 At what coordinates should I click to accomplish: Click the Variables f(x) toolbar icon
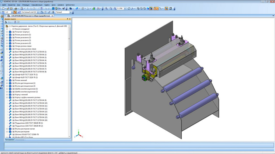(60, 9)
